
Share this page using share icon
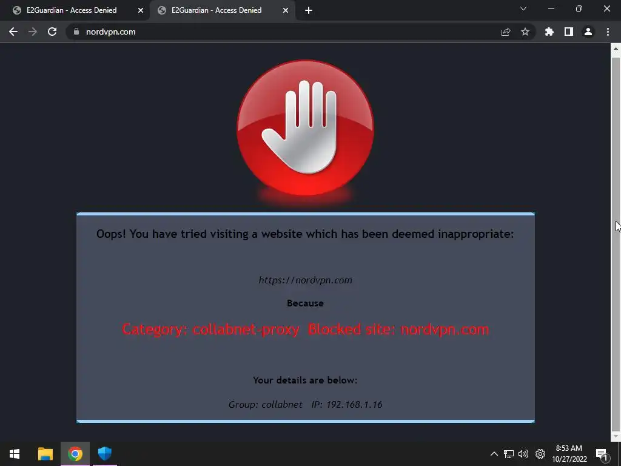506,32
